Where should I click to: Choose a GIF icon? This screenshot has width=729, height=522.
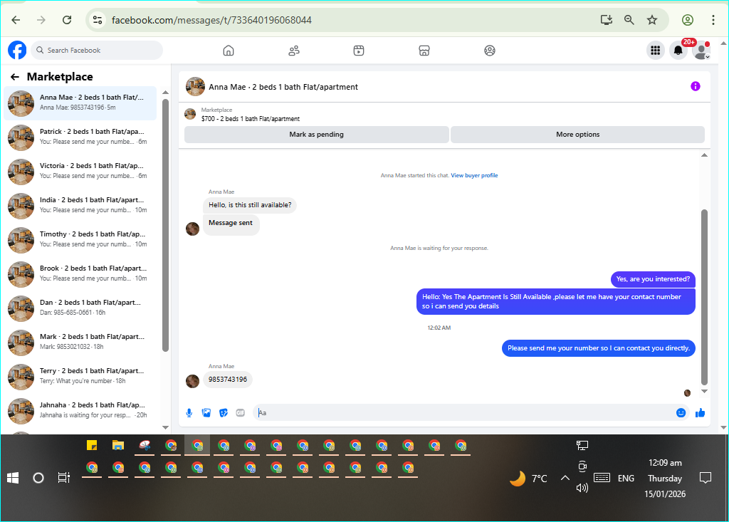pyautogui.click(x=241, y=412)
